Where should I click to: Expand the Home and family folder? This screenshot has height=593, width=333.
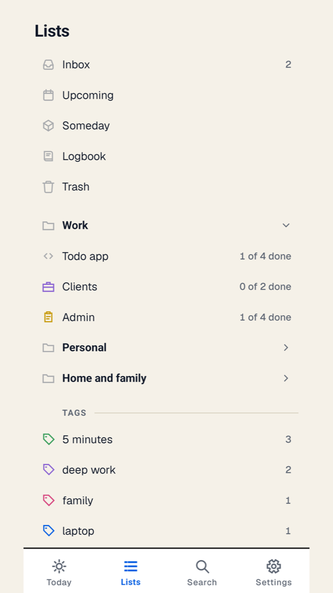point(167,378)
